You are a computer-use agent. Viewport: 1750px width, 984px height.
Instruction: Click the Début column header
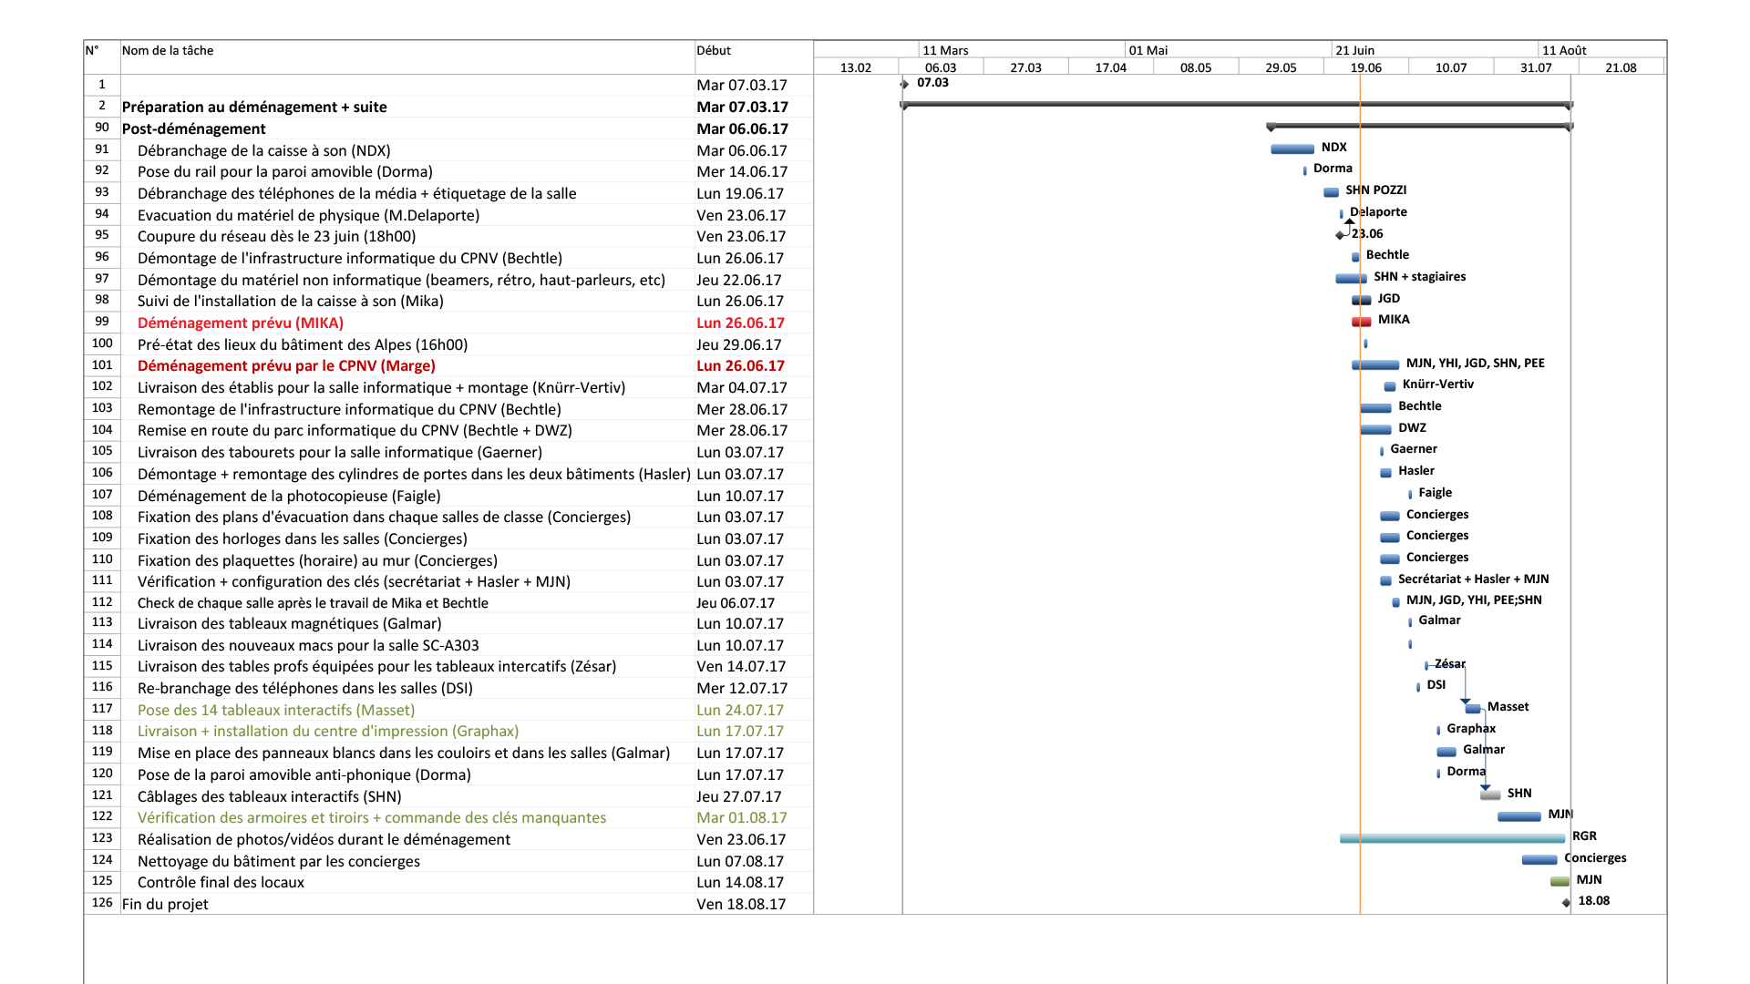point(713,50)
